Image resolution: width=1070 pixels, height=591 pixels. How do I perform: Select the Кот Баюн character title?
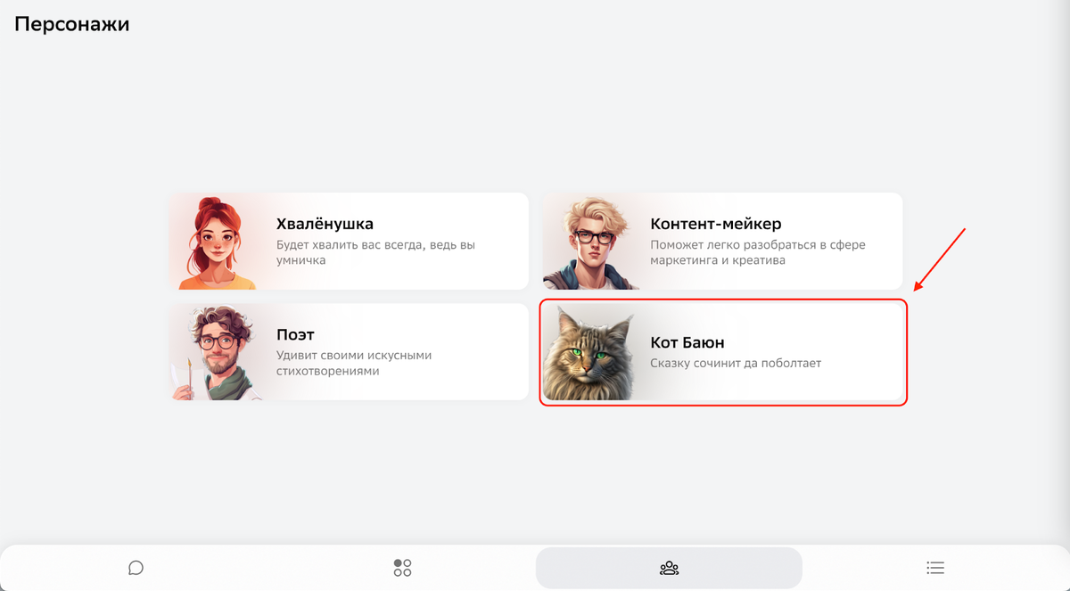(687, 342)
